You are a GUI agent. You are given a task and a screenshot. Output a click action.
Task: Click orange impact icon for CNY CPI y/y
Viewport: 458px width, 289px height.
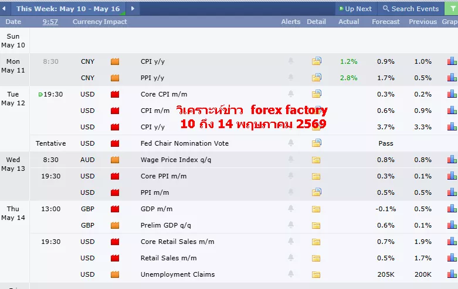click(115, 61)
